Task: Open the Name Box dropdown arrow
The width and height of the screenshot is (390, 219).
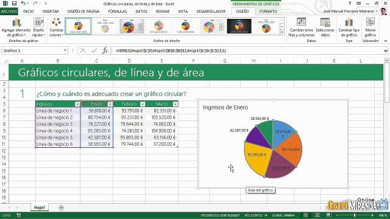Action: [x=65, y=50]
